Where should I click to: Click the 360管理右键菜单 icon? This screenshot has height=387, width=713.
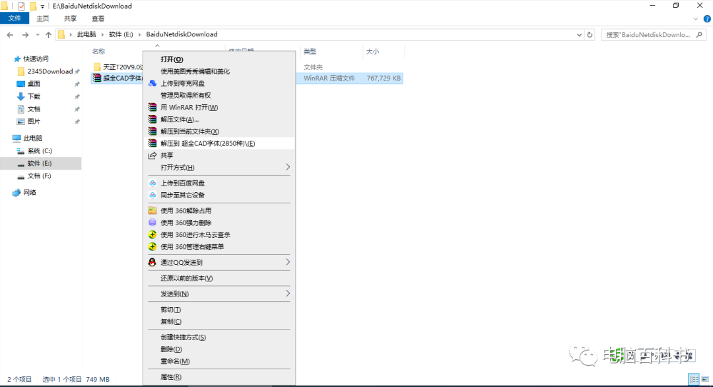pos(153,246)
